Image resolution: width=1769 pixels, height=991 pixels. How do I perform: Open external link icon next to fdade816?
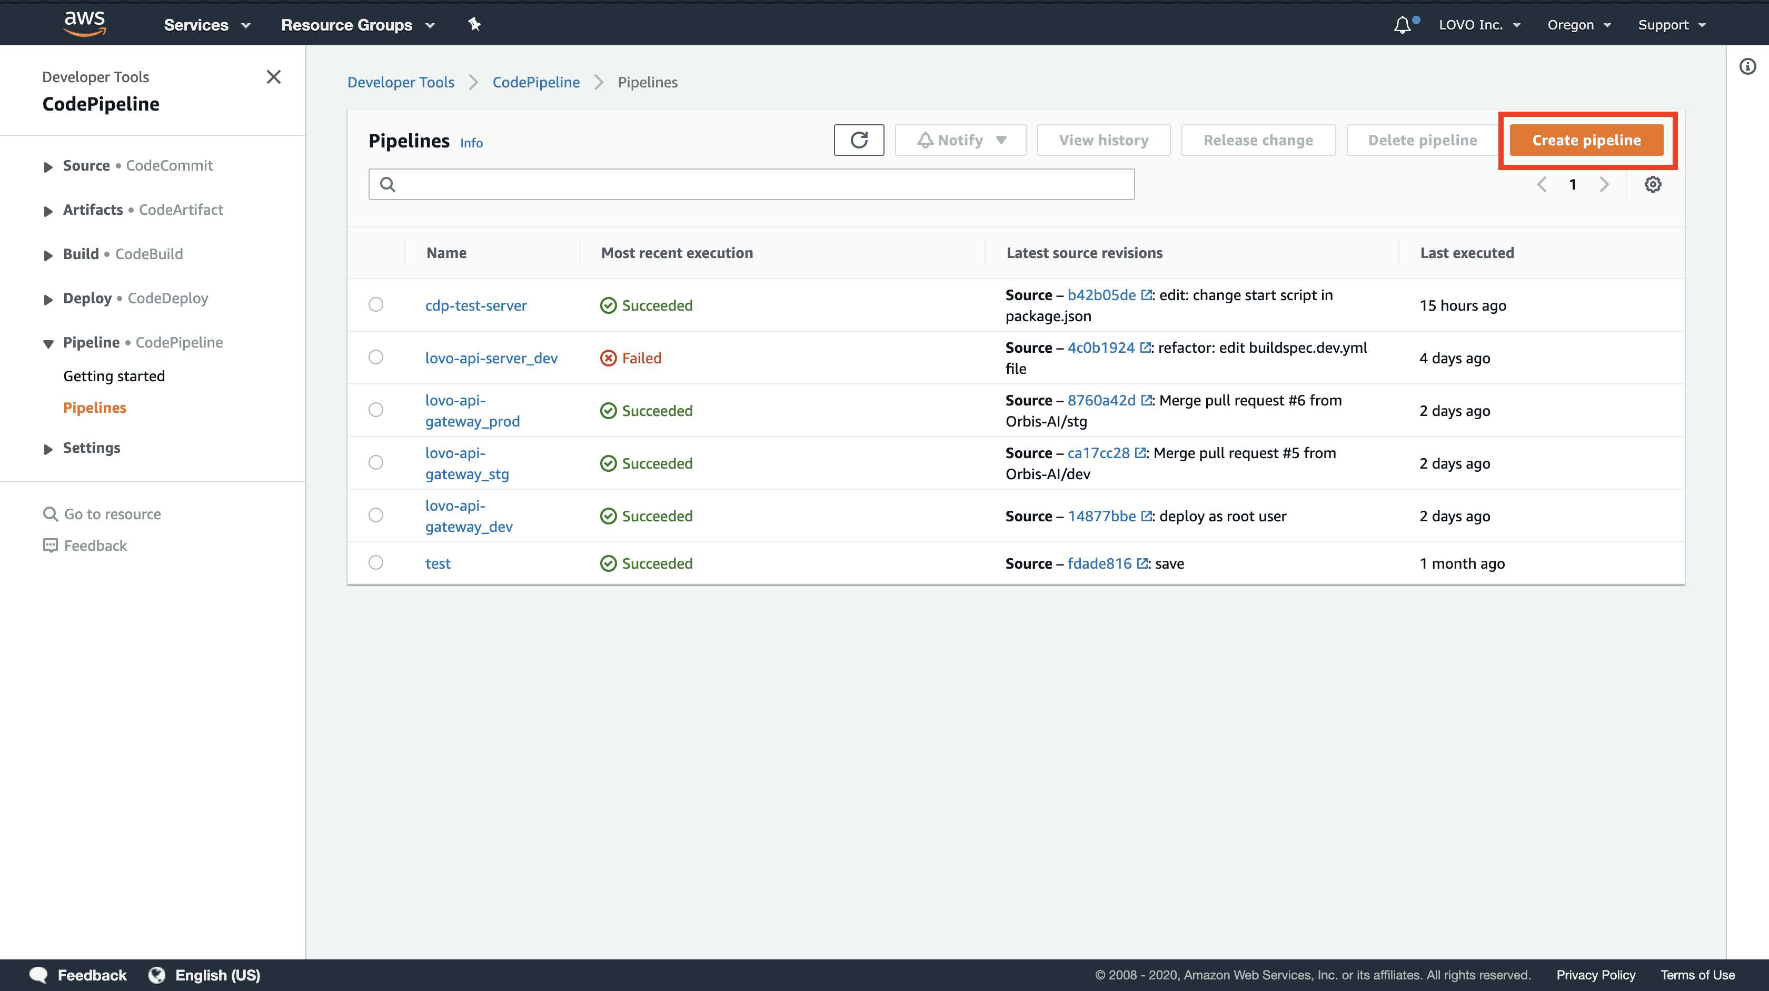click(1142, 563)
